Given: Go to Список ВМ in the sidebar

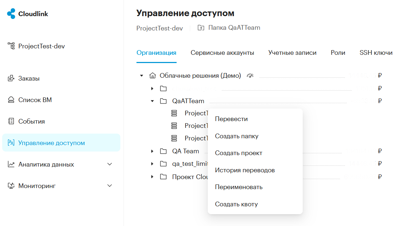Looking at the screenshot, I should 61,100.
